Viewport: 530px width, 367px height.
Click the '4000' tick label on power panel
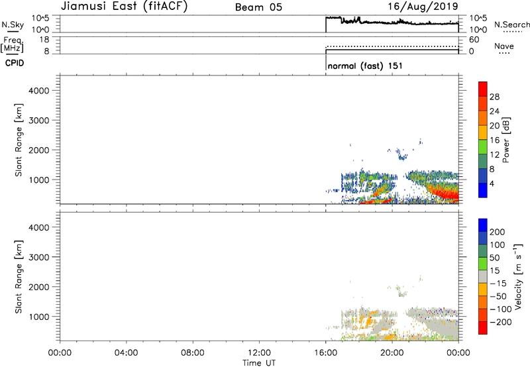39,91
